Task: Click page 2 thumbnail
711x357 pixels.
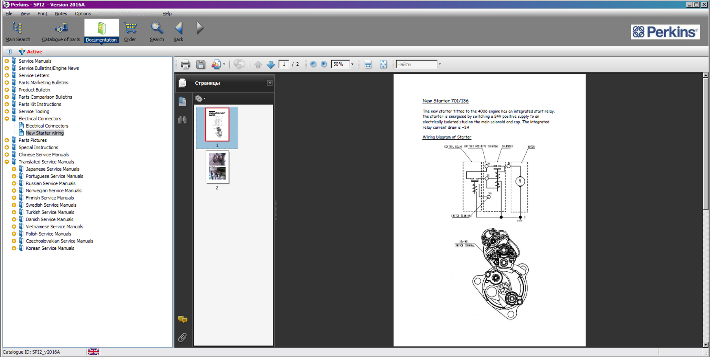Action: (x=217, y=167)
